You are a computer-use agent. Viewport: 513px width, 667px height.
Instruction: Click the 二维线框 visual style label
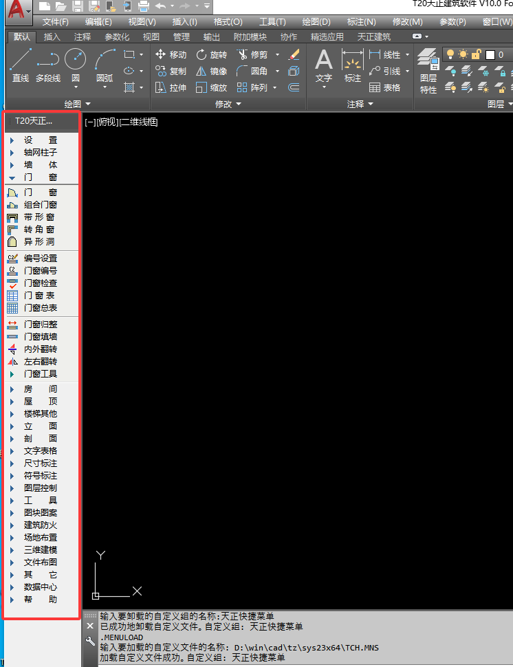140,122
